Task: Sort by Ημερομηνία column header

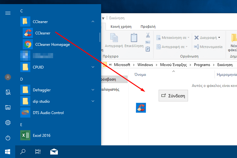Action: 226,74
